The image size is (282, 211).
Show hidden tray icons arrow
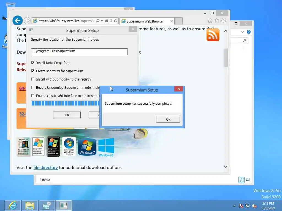[234, 206]
